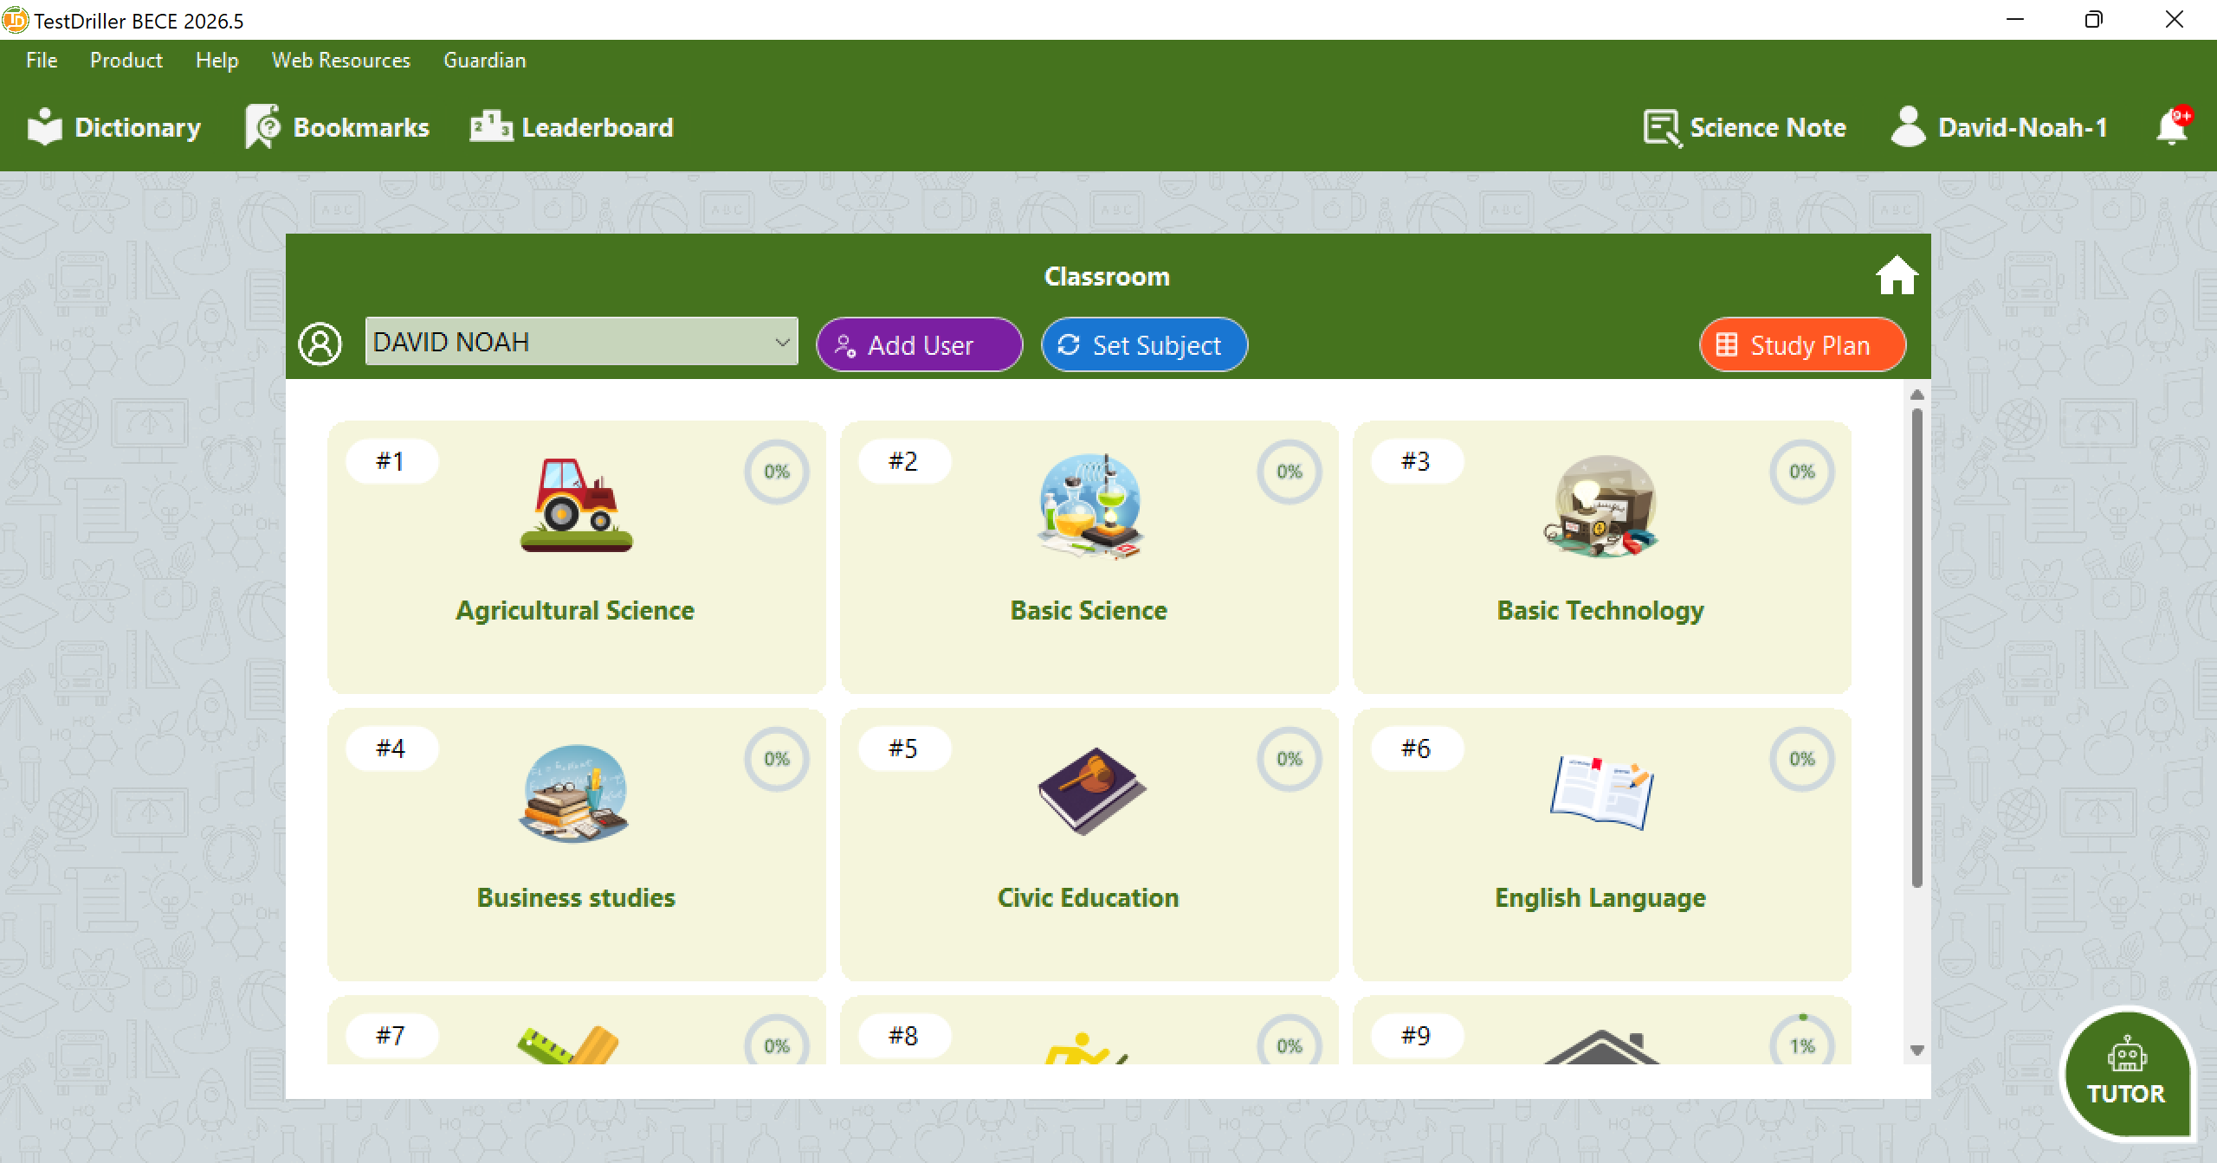Select the Civic Education subject title
This screenshot has height=1163, width=2217.
click(x=1088, y=897)
